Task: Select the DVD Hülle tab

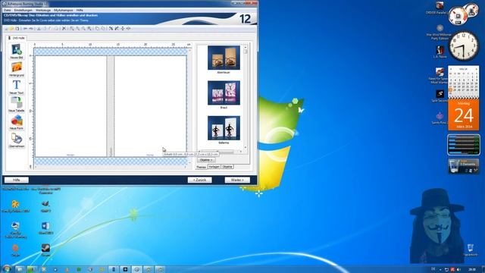Action: click(17, 38)
